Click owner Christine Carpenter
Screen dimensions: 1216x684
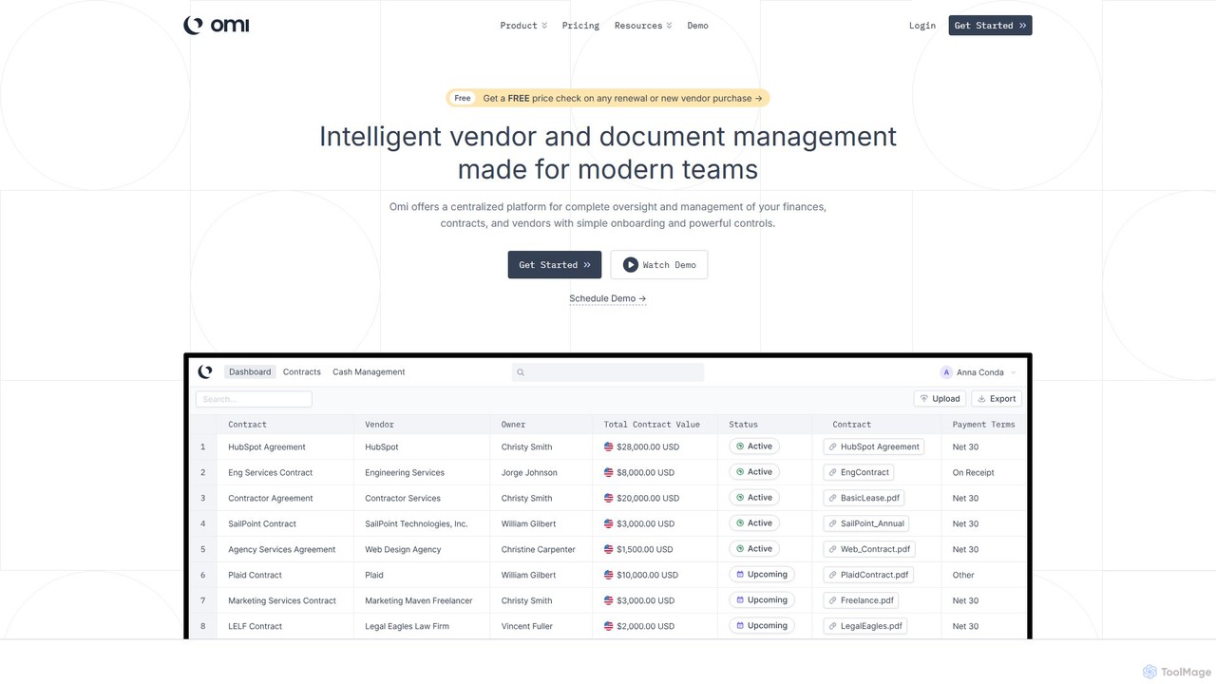click(539, 549)
